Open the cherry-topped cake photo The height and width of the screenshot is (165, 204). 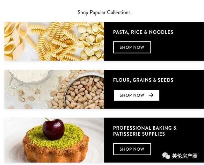tap(54, 140)
